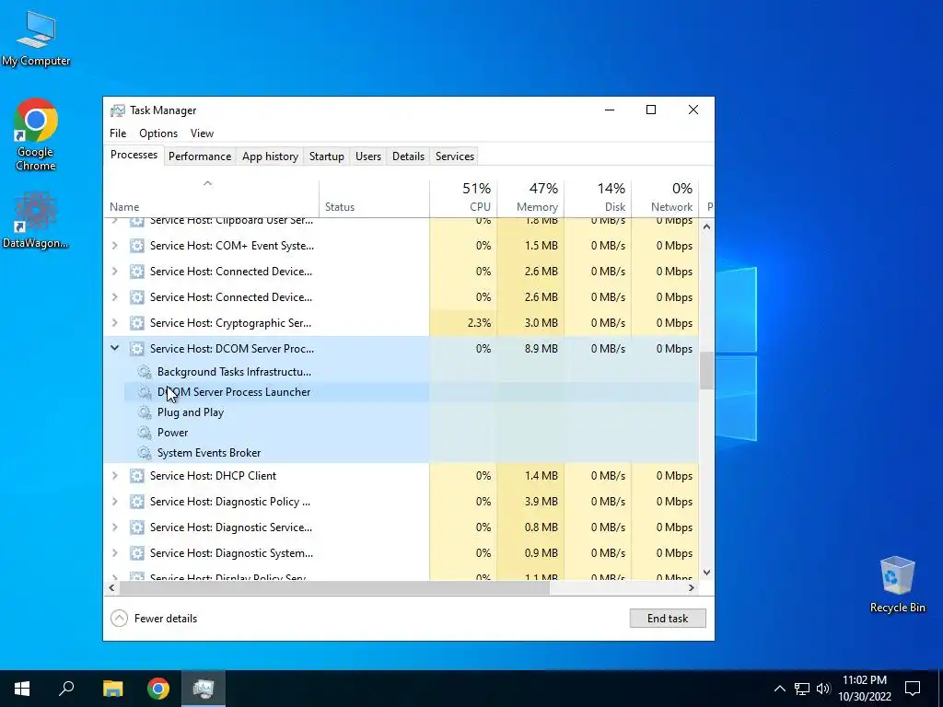The image size is (943, 707).
Task: Open the My Computer desktop icon
Action: coord(36,39)
